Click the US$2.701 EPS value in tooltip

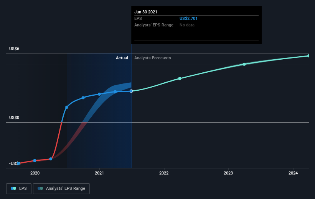pyautogui.click(x=188, y=18)
